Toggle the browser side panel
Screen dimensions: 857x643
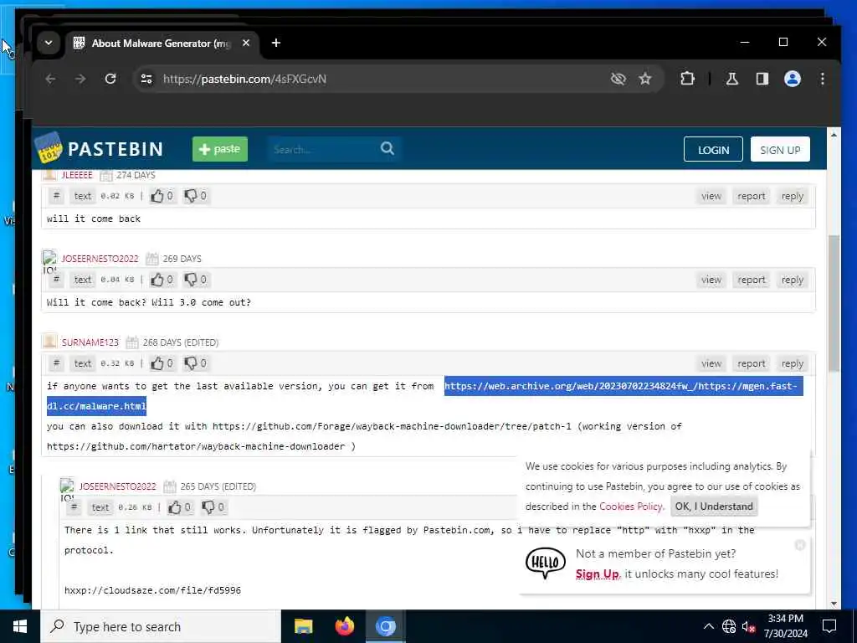pyautogui.click(x=762, y=79)
